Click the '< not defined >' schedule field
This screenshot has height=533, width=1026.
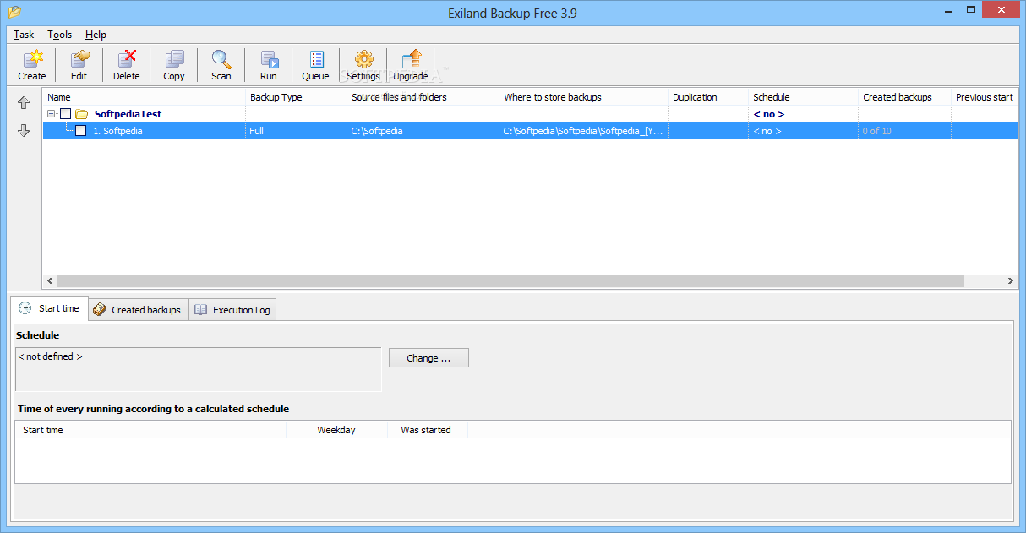[198, 369]
